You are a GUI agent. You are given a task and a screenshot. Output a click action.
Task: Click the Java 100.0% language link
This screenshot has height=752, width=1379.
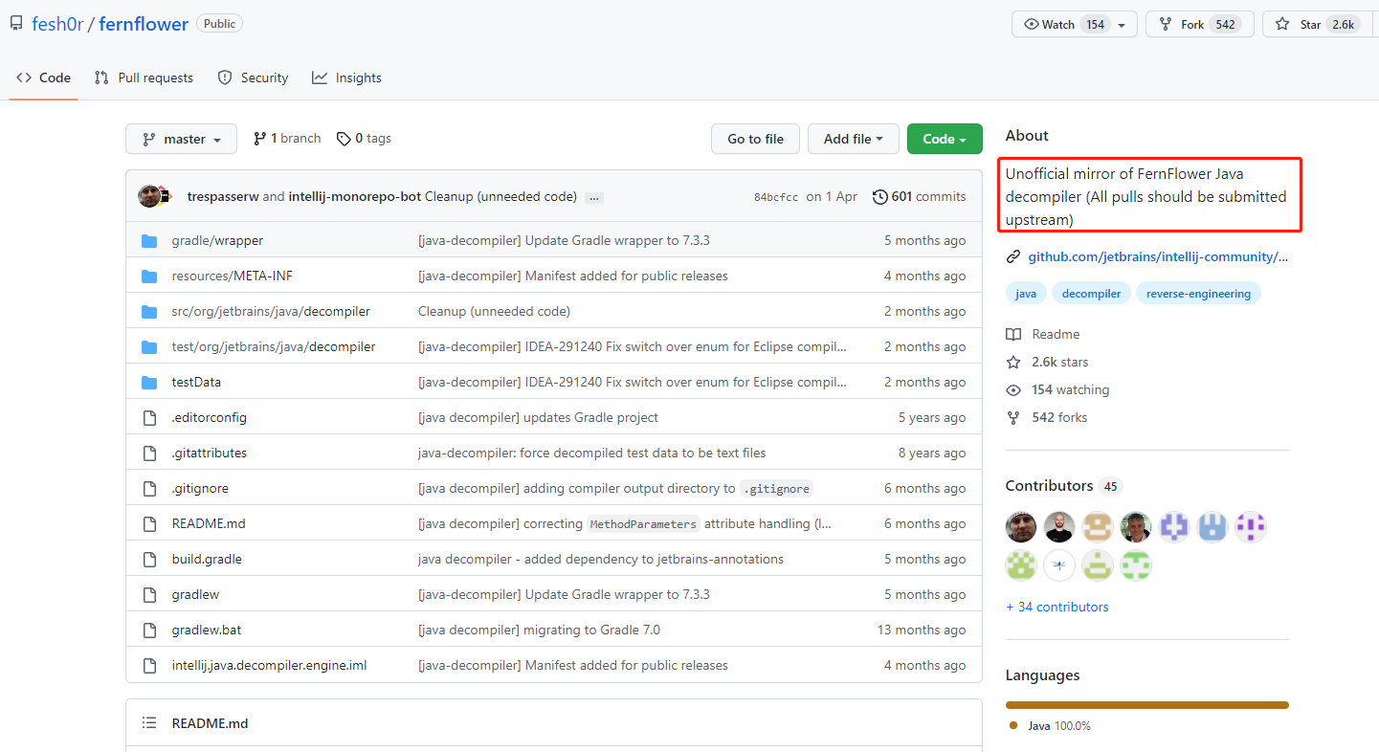(x=1050, y=726)
